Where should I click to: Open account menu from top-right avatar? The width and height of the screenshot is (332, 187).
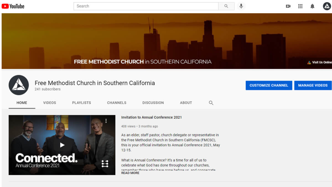point(327,6)
